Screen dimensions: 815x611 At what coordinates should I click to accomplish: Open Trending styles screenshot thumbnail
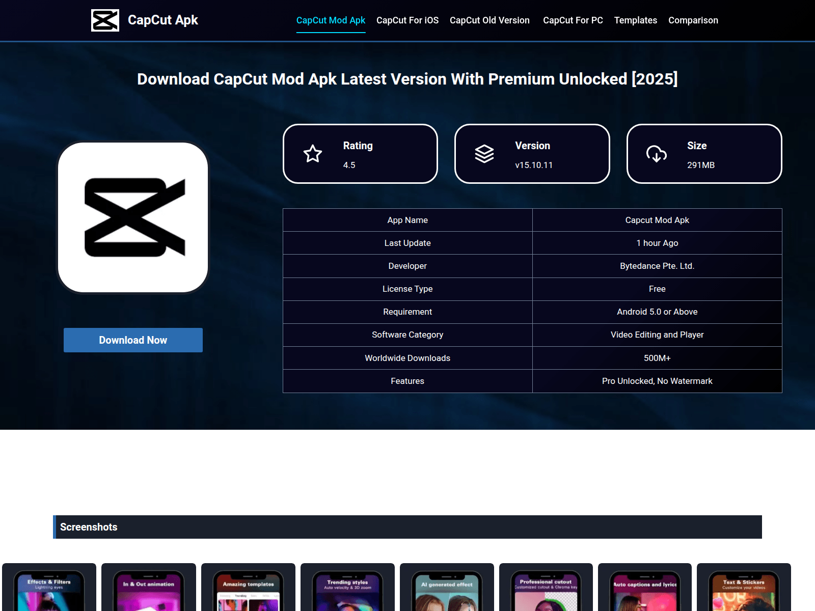tap(347, 587)
